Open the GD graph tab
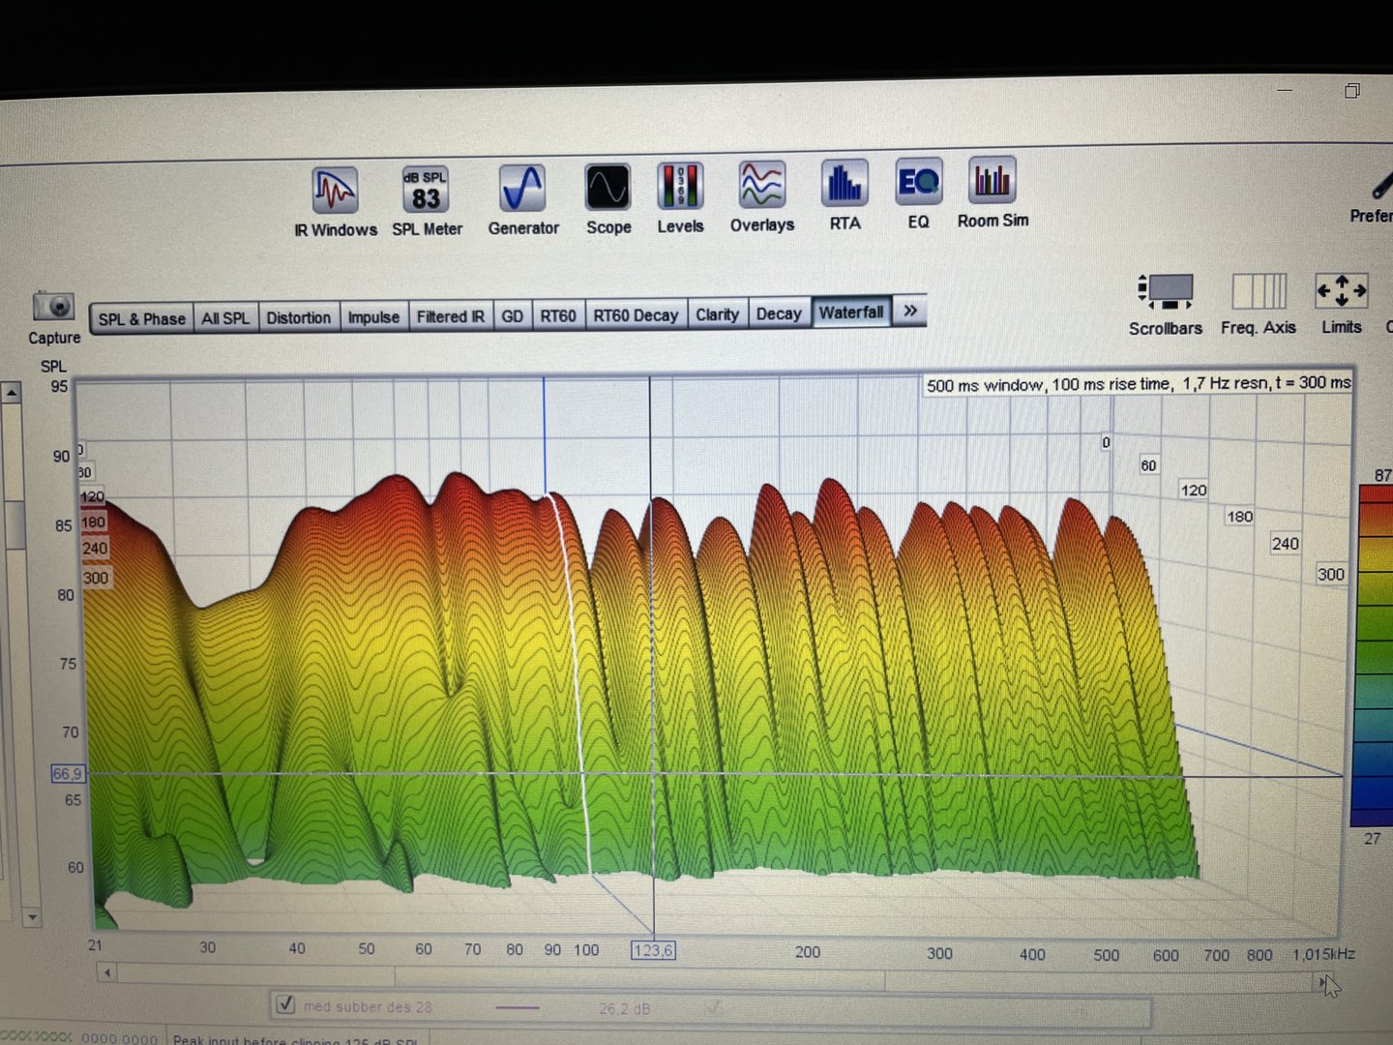 [513, 316]
